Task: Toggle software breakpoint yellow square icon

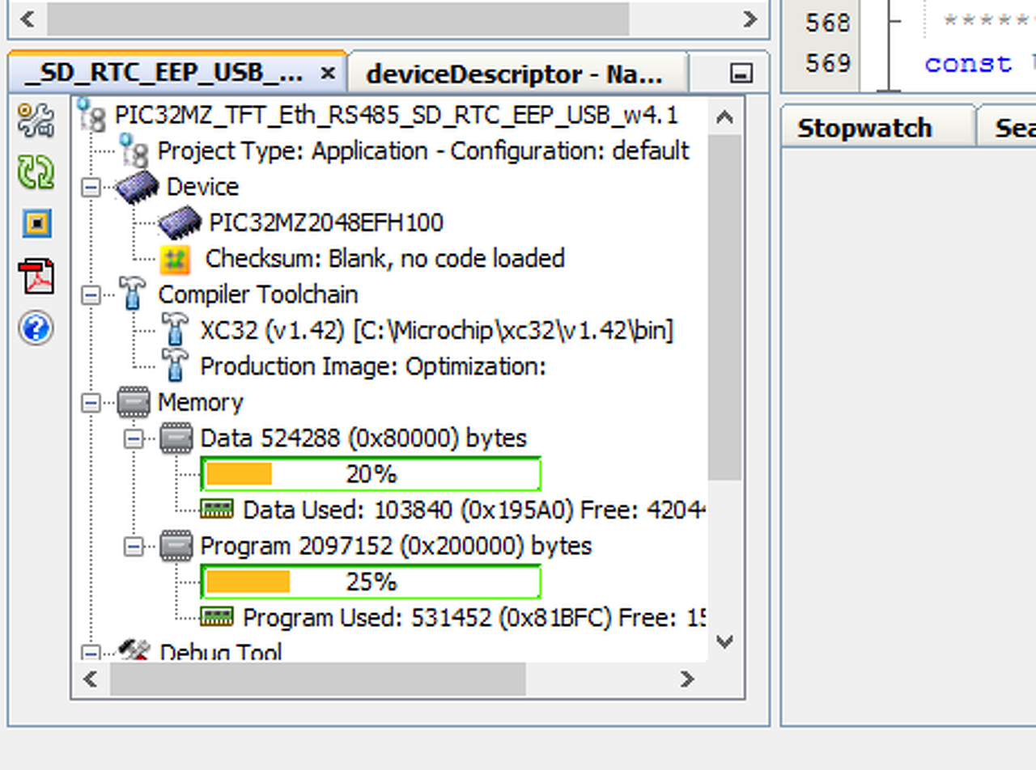Action: pyautogui.click(x=36, y=223)
